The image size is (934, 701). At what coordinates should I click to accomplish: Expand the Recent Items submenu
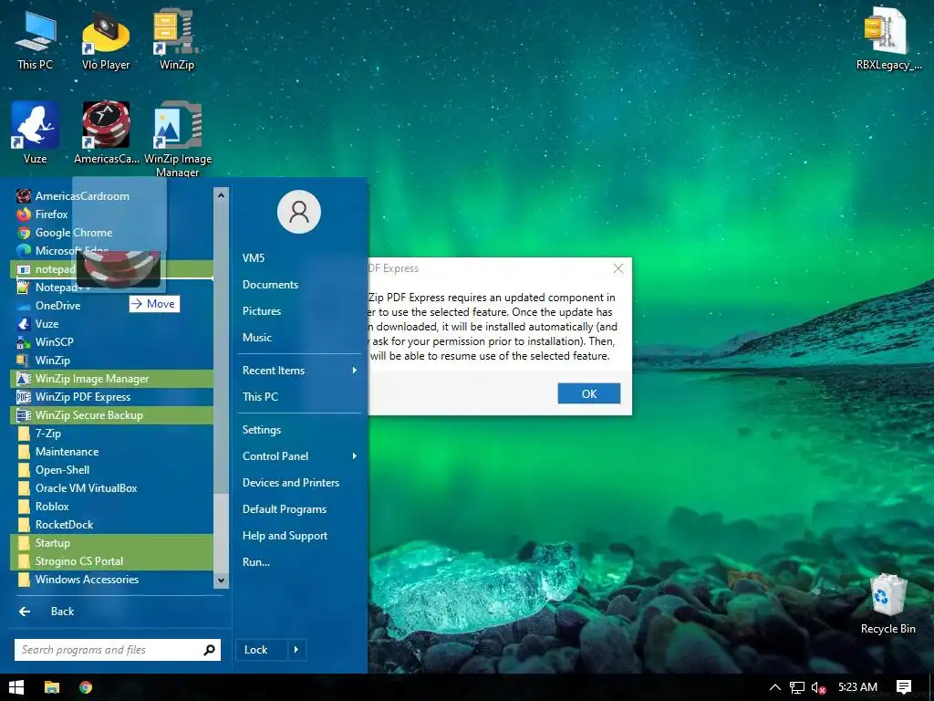point(299,371)
